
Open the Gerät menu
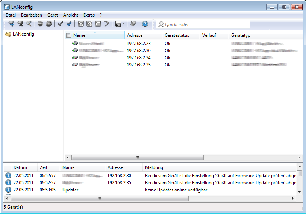click(x=53, y=15)
